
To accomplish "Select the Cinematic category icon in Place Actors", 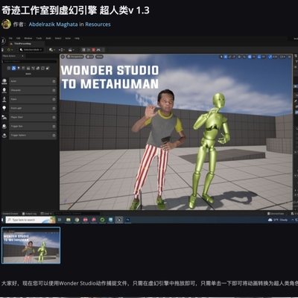I will pos(28,68).
